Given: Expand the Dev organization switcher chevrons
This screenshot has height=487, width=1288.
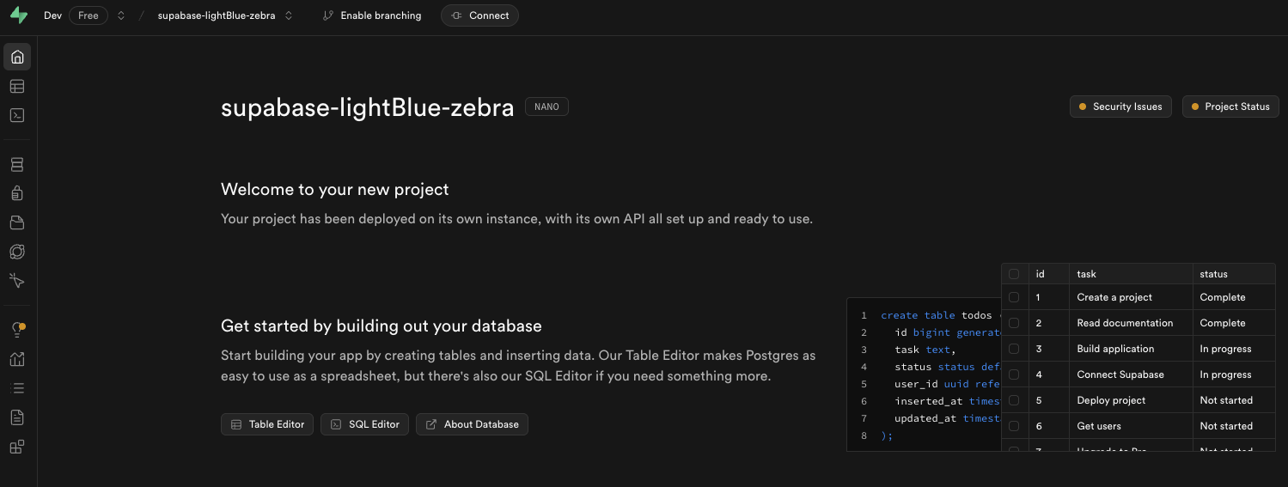Looking at the screenshot, I should pos(121,15).
